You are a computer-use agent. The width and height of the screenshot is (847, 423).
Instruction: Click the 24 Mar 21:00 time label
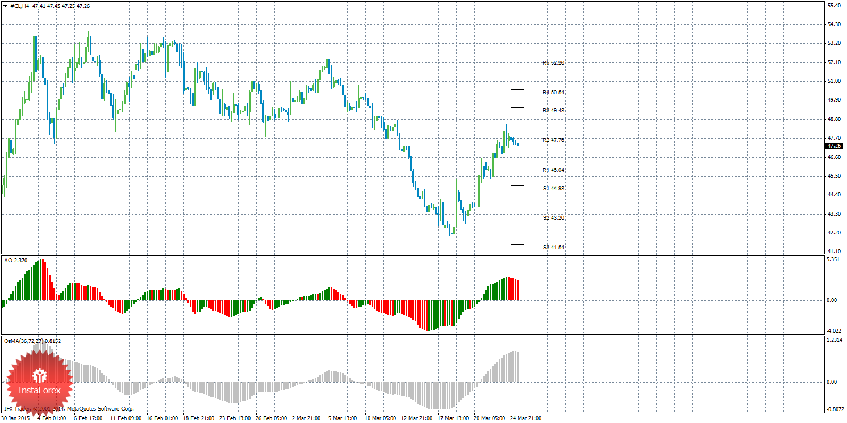pos(525,418)
